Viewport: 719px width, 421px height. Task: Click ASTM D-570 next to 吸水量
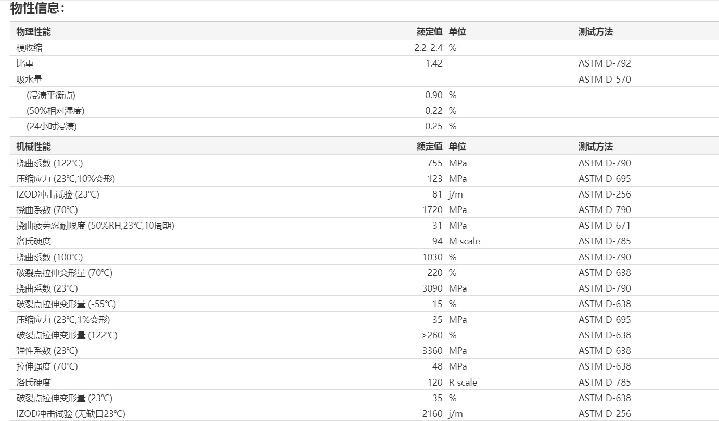604,80
